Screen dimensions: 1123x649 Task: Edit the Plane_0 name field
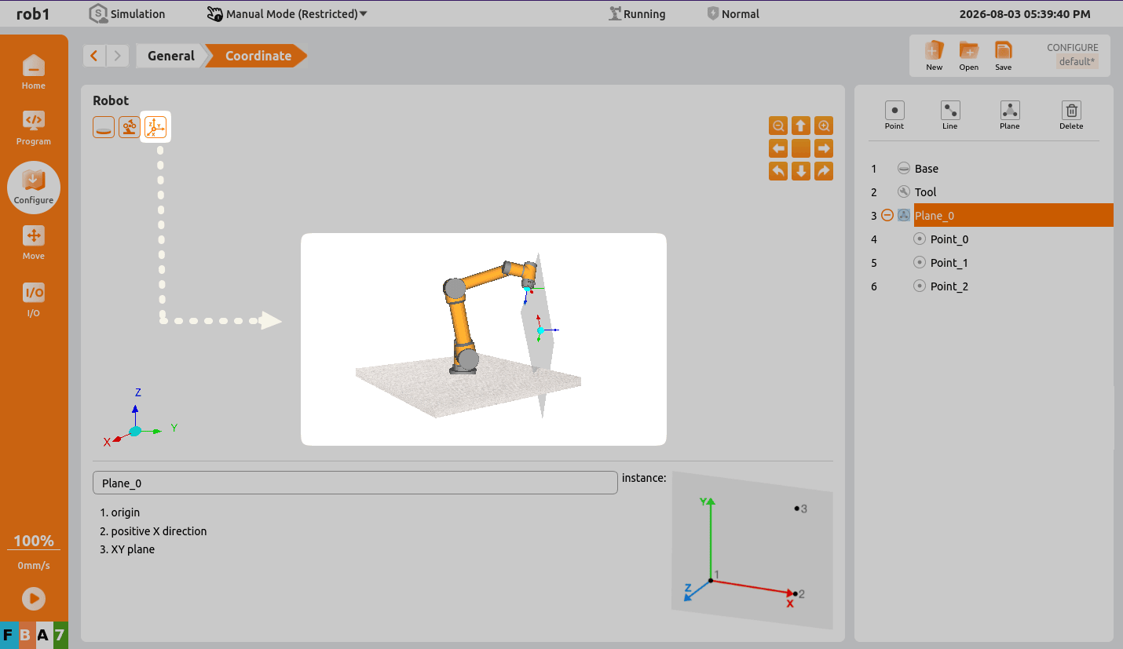click(355, 483)
